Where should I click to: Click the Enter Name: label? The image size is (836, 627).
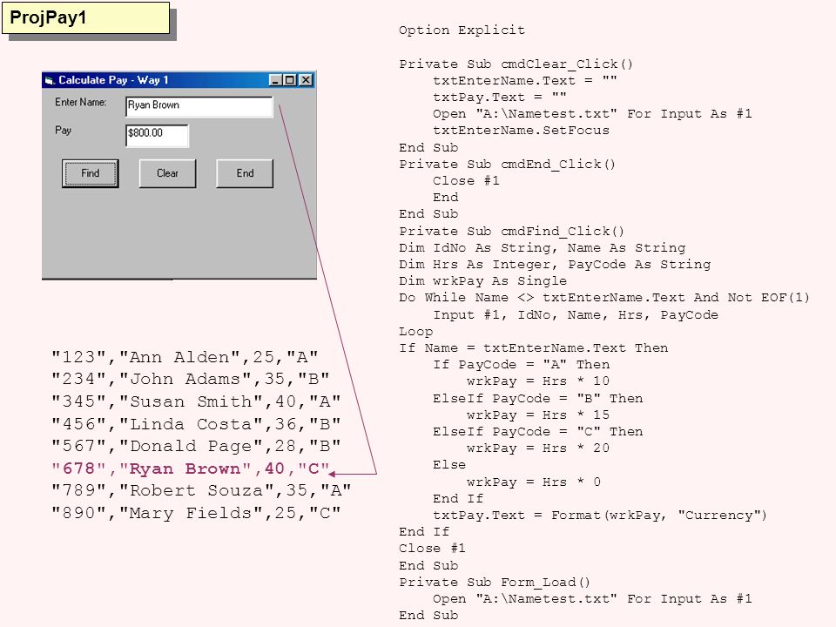point(80,103)
